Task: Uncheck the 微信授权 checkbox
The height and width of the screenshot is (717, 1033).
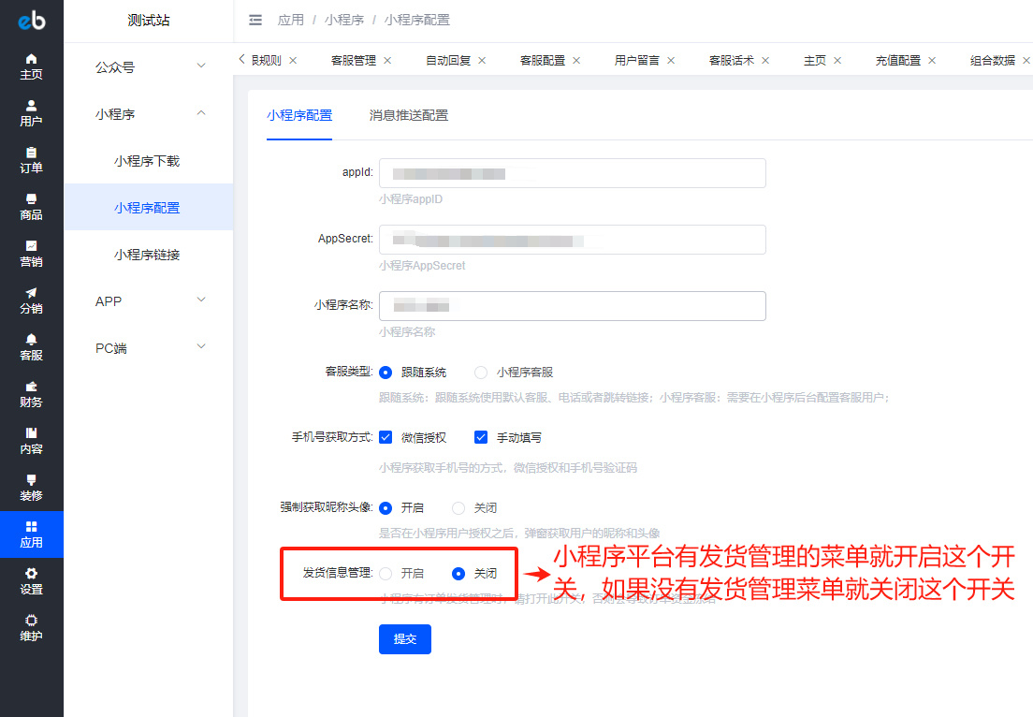Action: point(386,437)
